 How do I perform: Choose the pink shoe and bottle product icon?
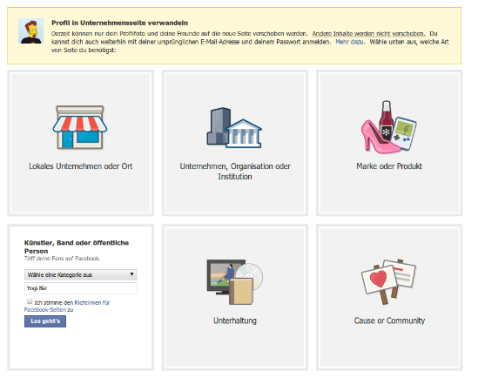(x=389, y=127)
